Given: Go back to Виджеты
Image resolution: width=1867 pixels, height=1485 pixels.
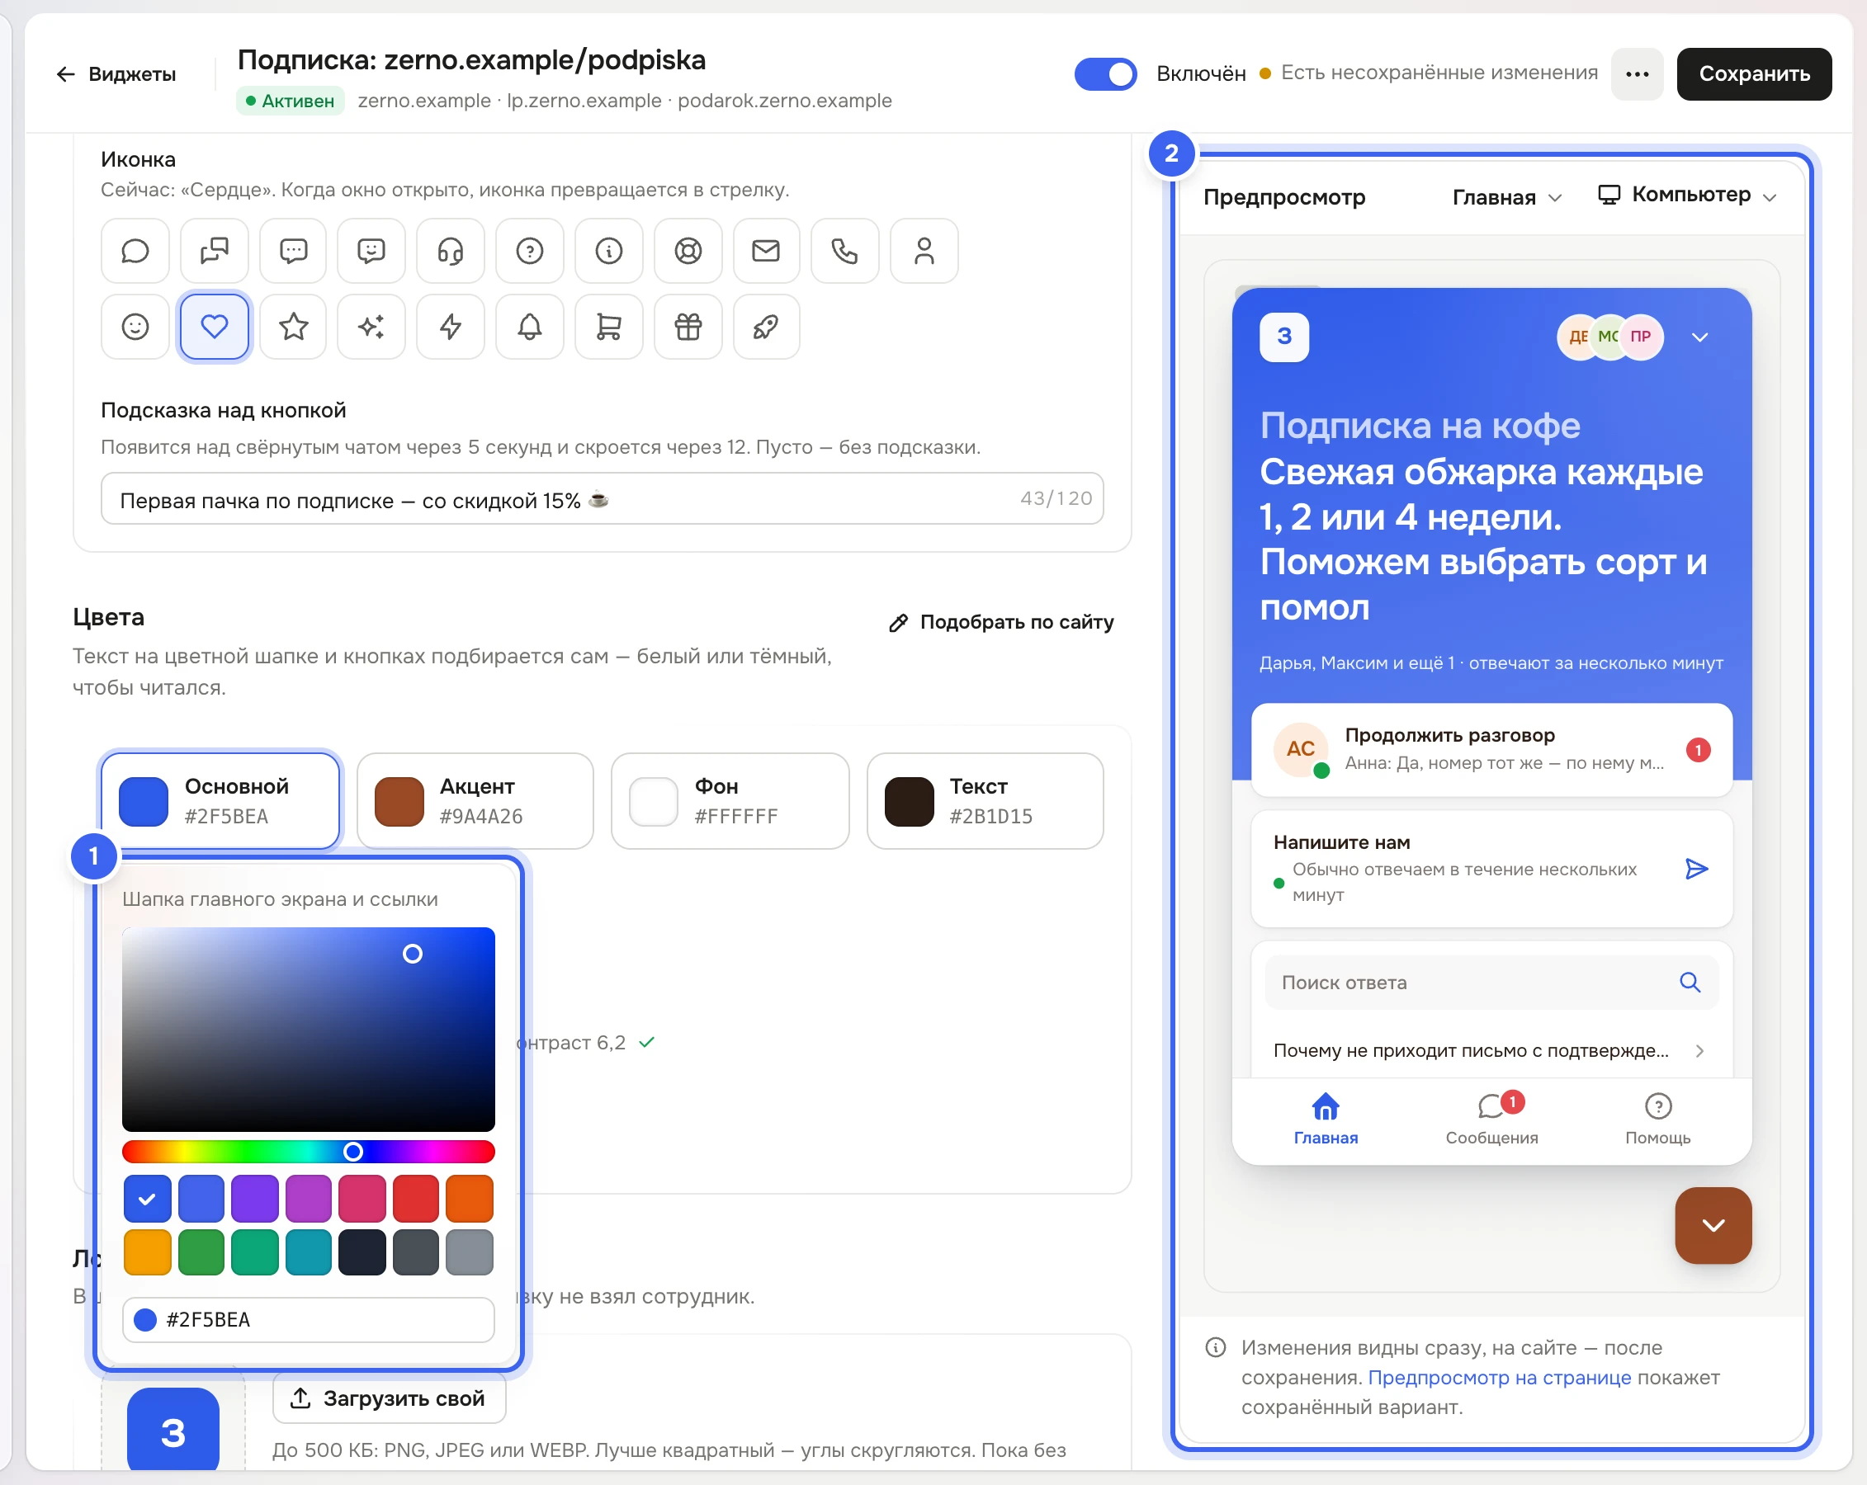Looking at the screenshot, I should (x=117, y=74).
